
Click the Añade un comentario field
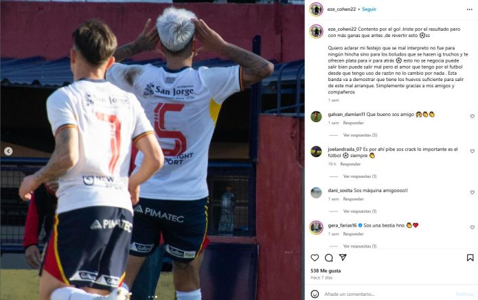pos(388,294)
